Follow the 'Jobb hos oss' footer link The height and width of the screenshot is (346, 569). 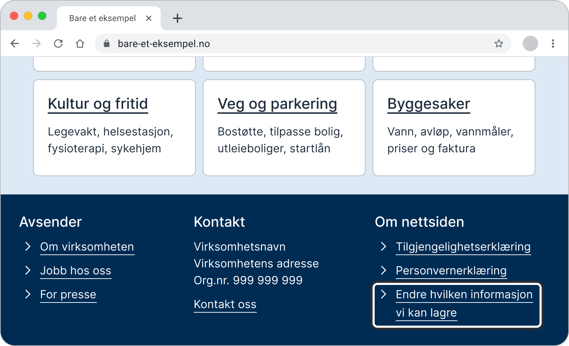pos(76,271)
